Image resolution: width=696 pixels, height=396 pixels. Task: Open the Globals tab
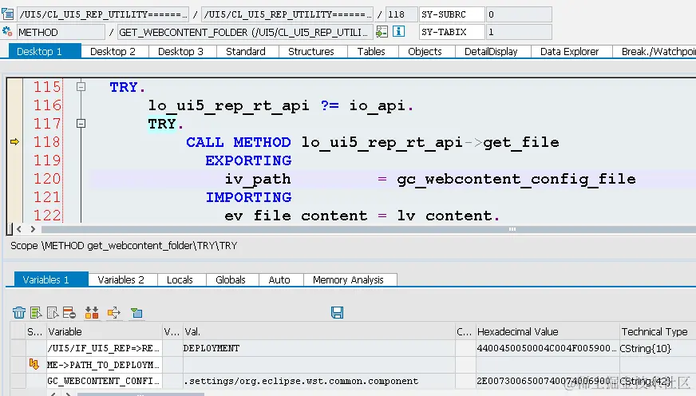(x=231, y=279)
